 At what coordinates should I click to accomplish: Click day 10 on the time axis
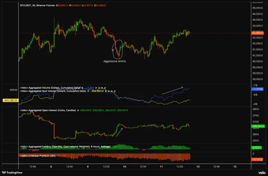coord(125,167)
